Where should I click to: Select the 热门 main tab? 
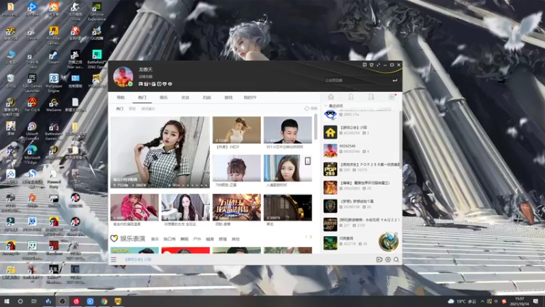(142, 98)
